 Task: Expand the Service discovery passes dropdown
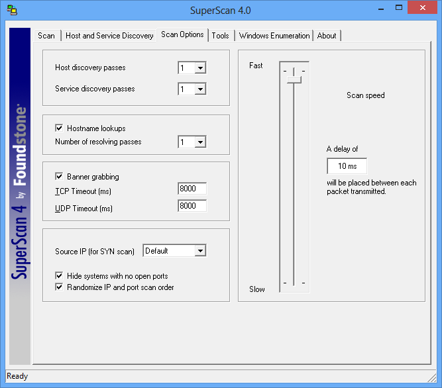point(200,89)
